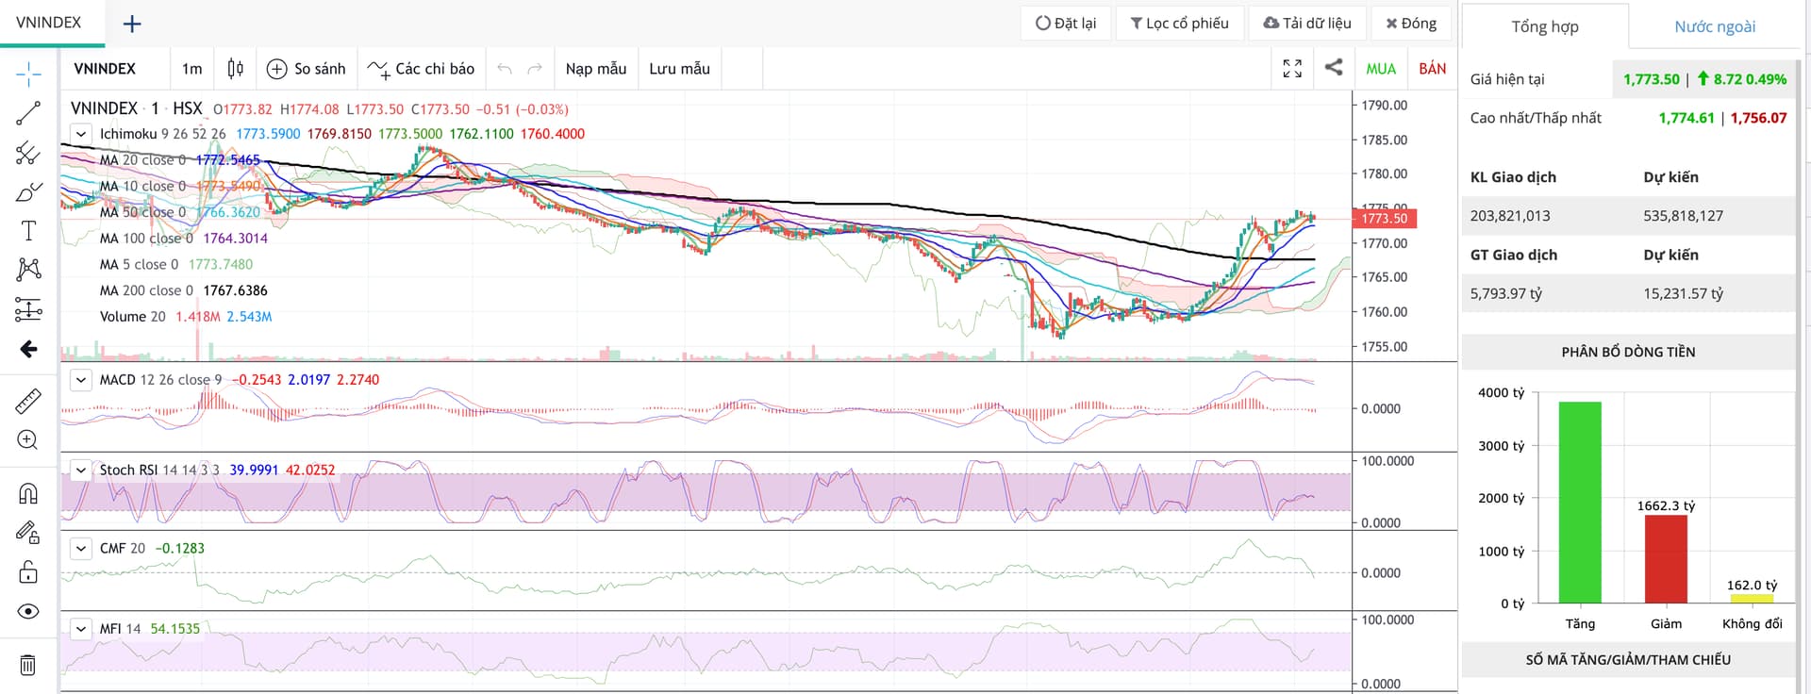1811x694 pixels.
Task: Click the green Tăng bar
Action: [x=1580, y=503]
